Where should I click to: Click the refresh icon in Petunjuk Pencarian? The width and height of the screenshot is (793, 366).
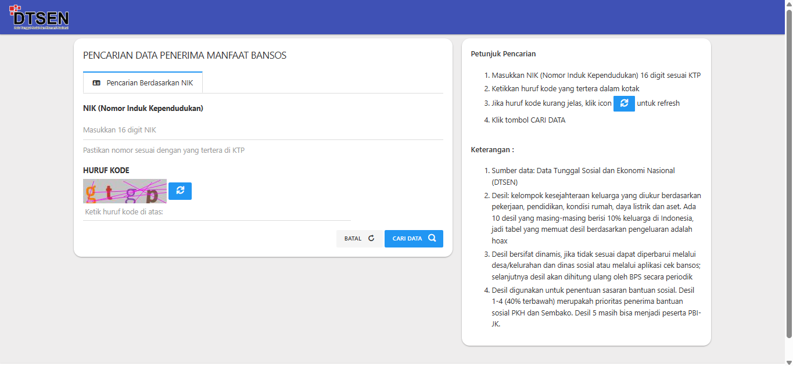pos(624,103)
